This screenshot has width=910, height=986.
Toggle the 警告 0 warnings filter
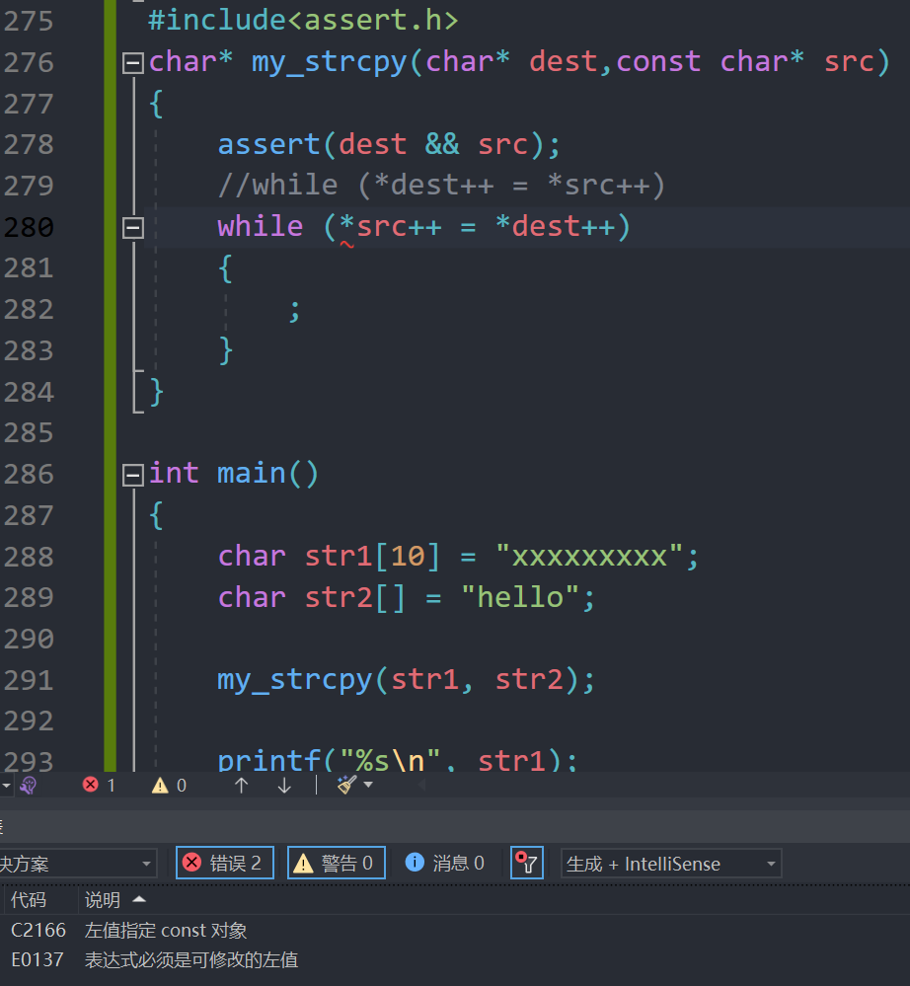tap(336, 863)
